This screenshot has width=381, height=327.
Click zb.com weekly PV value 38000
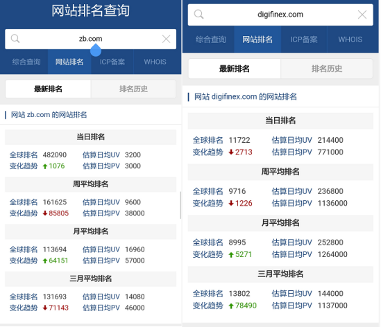tap(135, 213)
